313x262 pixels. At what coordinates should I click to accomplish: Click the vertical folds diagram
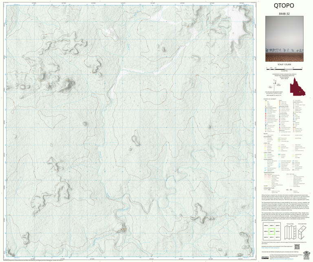click(x=290, y=232)
